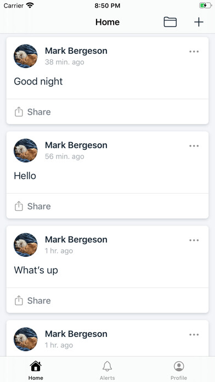Tap the profile avatar icon in tab bar
This screenshot has width=215, height=382.
pos(179,366)
